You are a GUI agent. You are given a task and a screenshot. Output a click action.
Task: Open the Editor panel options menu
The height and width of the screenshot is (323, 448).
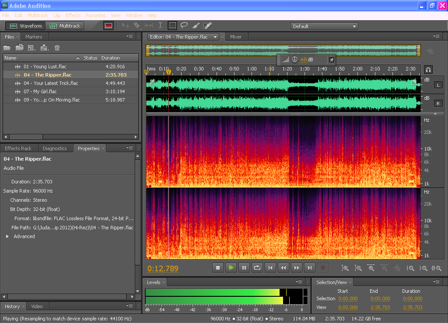coord(436,36)
